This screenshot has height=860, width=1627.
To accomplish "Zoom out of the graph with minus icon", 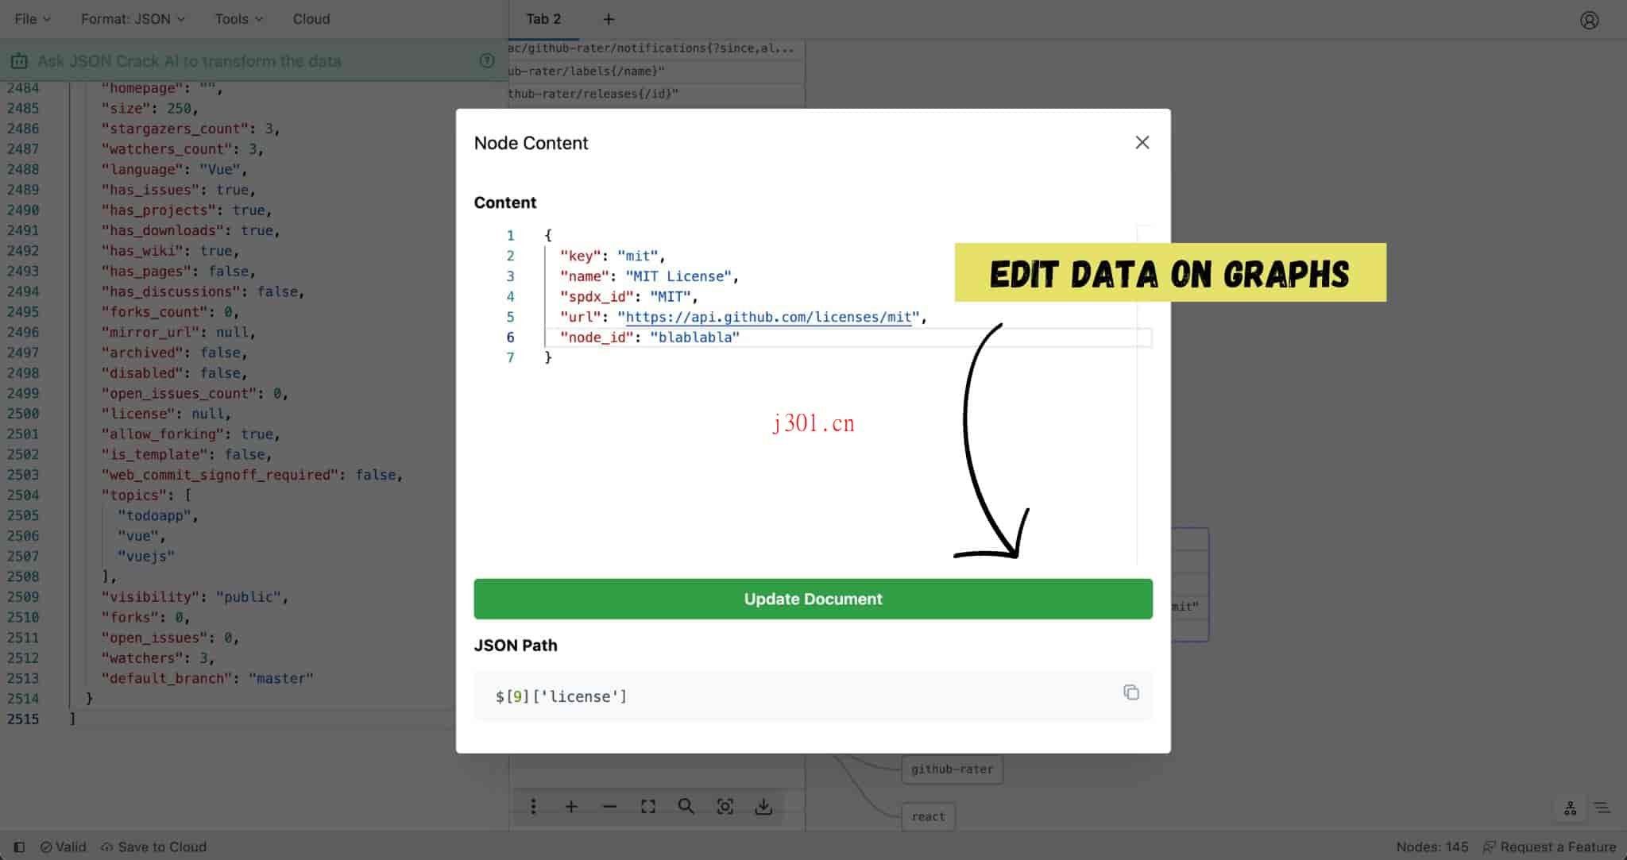I will pos(609,806).
